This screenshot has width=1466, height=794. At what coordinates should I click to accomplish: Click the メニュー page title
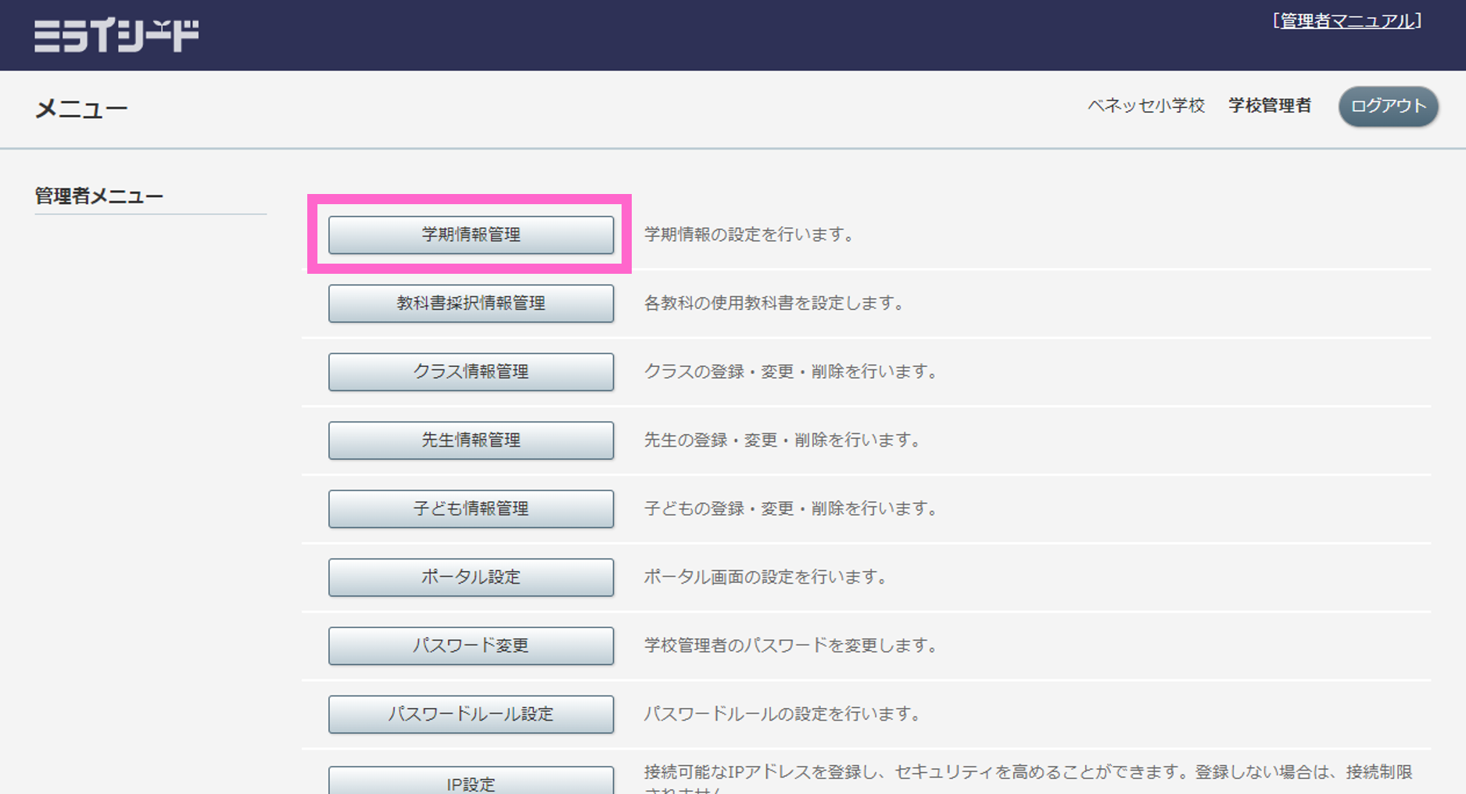click(x=81, y=109)
